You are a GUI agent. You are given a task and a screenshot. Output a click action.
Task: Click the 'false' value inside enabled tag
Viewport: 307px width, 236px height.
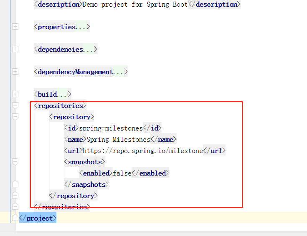pos(122,173)
